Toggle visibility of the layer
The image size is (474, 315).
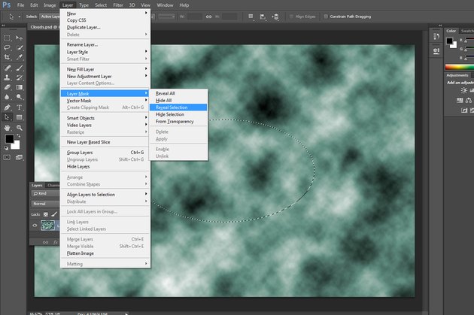click(x=35, y=226)
